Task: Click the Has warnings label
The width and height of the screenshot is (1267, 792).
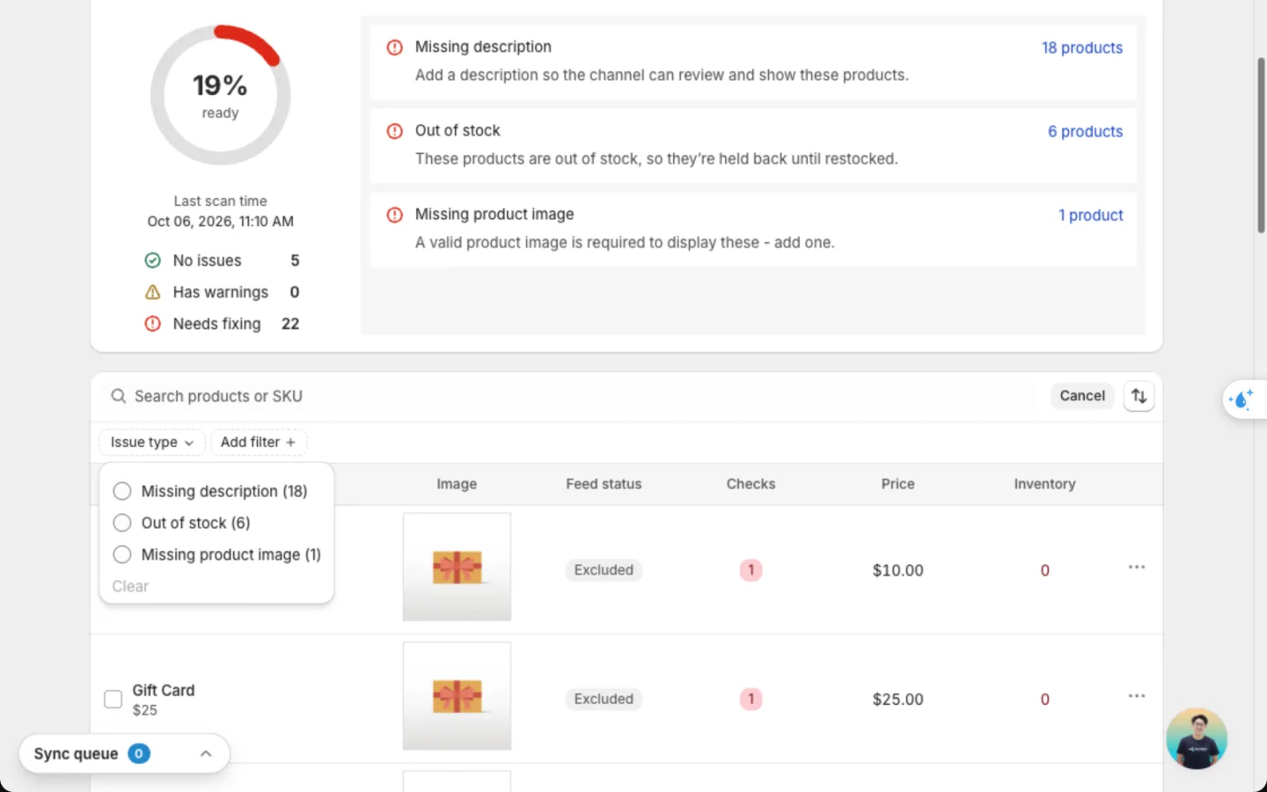Action: pos(220,292)
